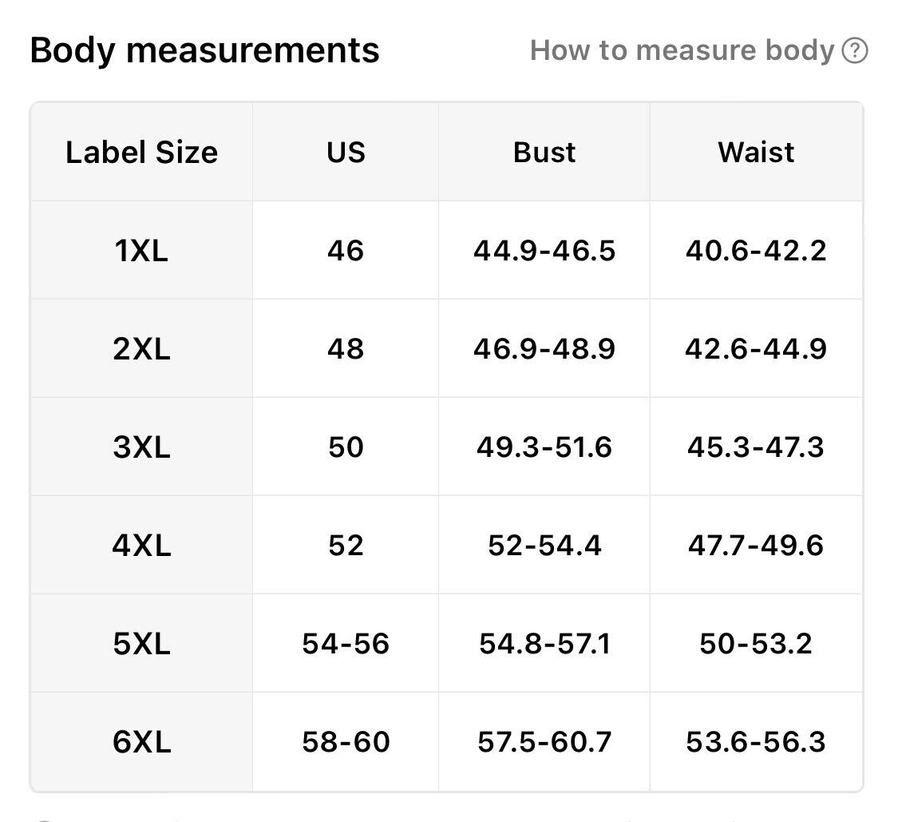Select the US column header
The height and width of the screenshot is (822, 898).
(346, 153)
